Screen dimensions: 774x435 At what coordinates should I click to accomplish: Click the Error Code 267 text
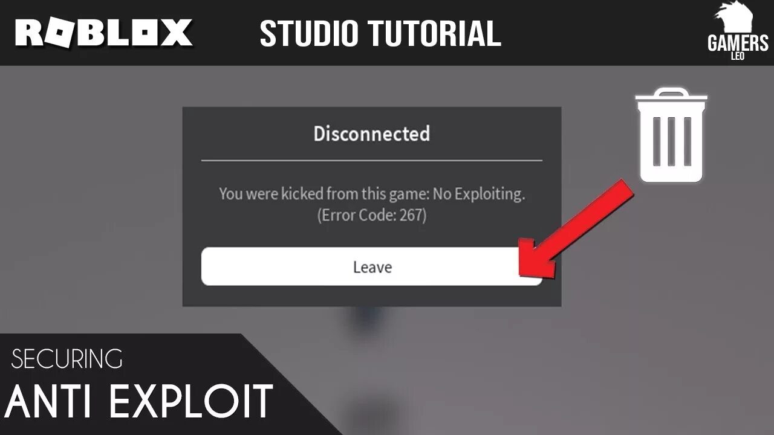tap(371, 215)
